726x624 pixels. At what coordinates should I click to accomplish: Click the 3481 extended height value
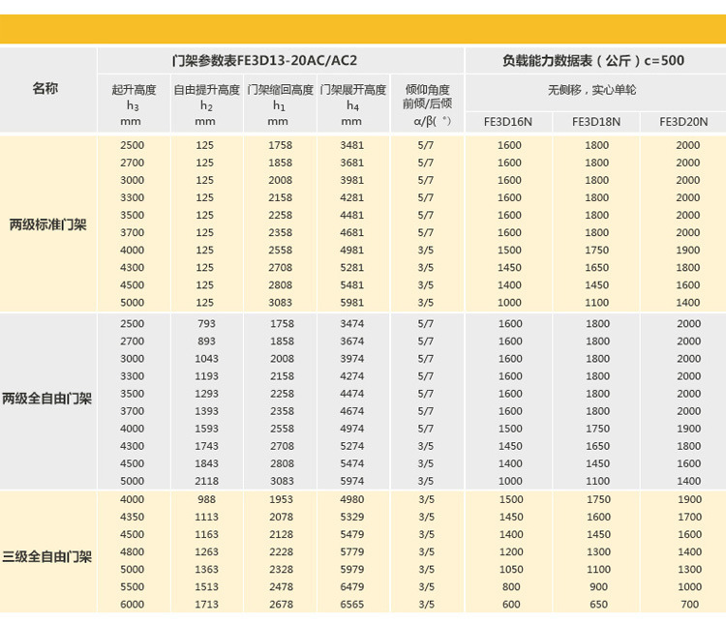tap(352, 145)
